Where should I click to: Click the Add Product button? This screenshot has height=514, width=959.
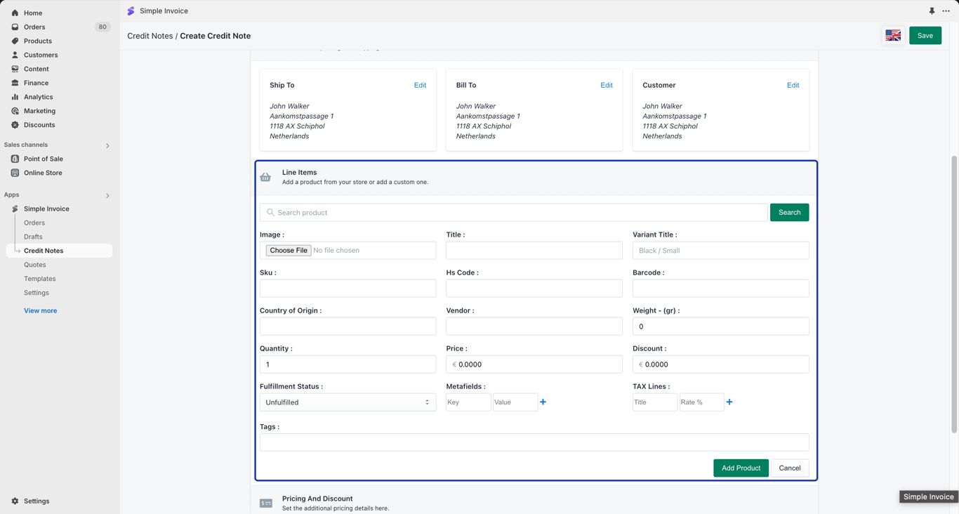741,468
